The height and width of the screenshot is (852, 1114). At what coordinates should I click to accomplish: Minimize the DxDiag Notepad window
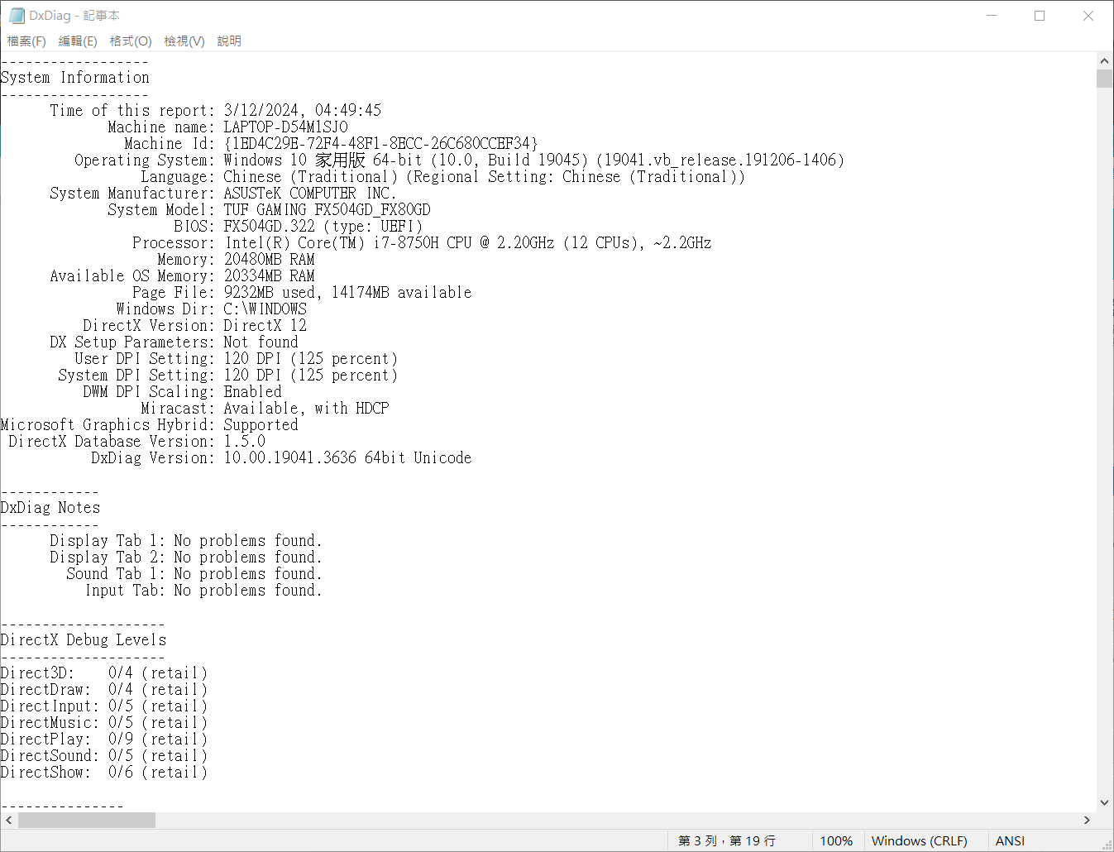coord(992,16)
